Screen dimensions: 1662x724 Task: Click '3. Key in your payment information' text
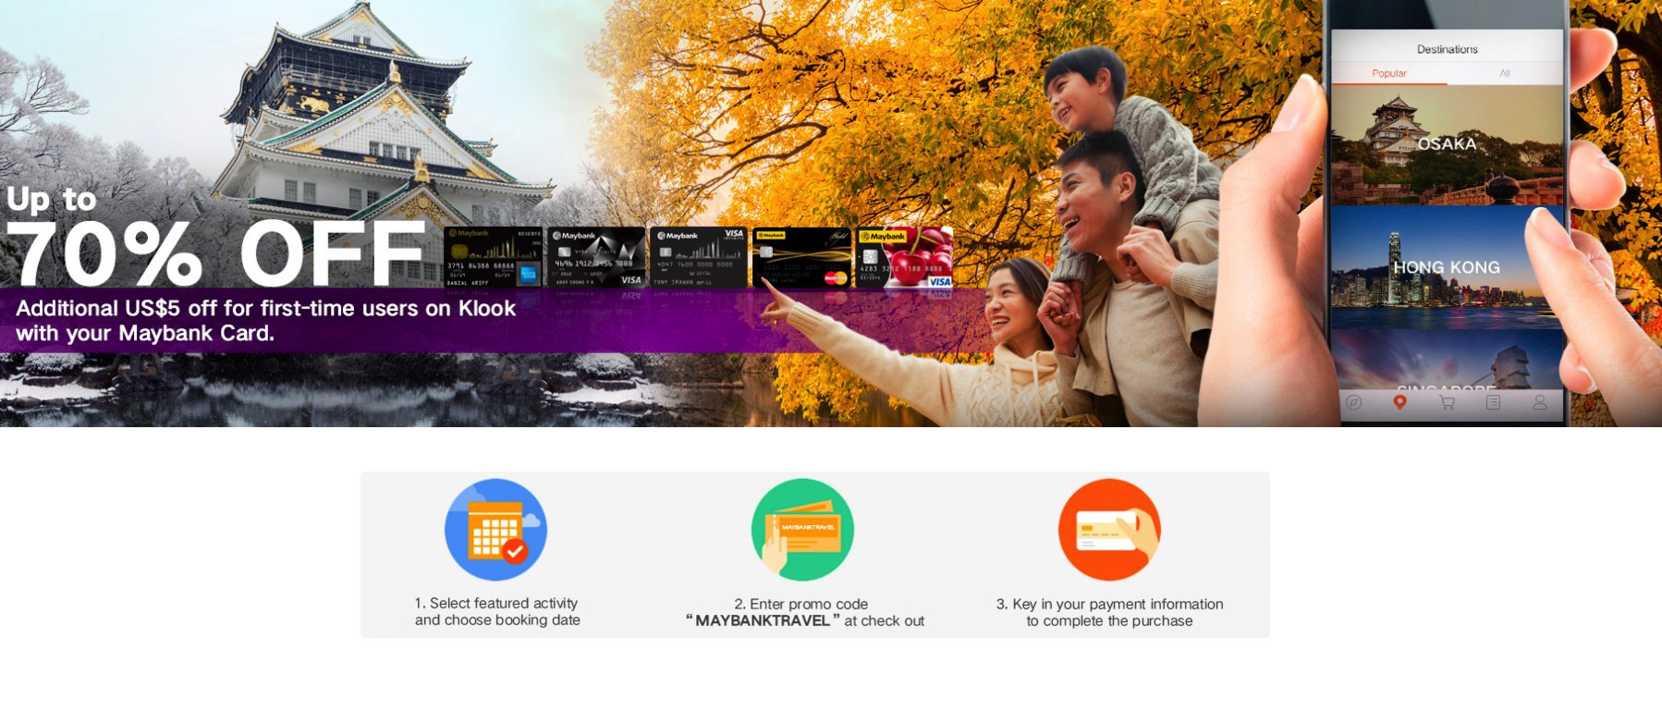[x=1109, y=604]
